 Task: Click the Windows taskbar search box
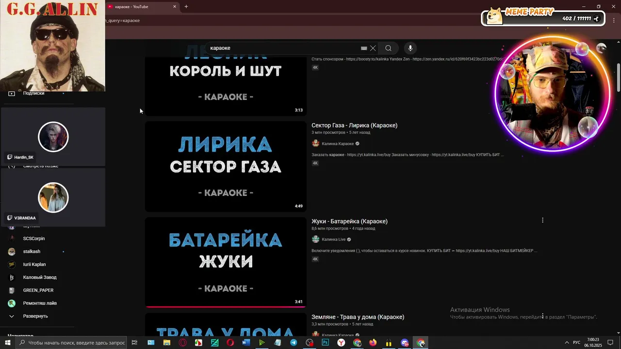[71, 343]
